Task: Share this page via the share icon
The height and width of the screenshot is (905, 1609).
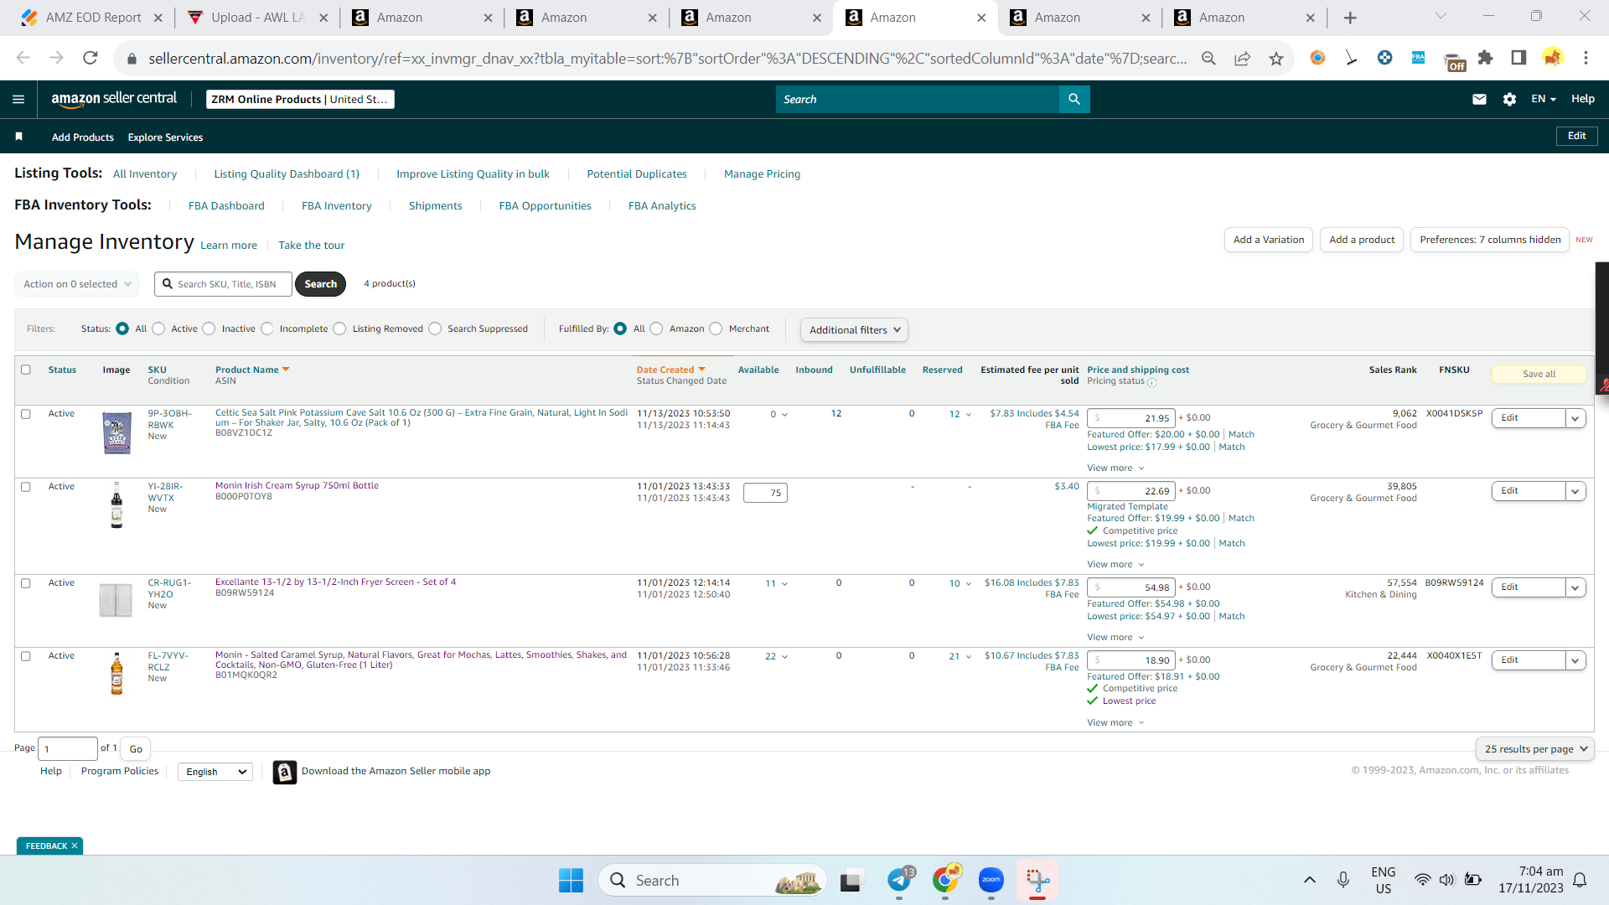Action: pos(1242,58)
